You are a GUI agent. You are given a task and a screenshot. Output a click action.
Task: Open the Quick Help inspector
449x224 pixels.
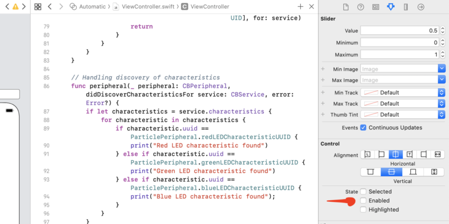point(360,7)
